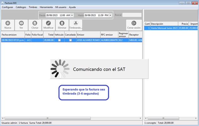Viewport: 199px width, 126px height.
Task: Click the Buscar search field
Action: [x=132, y=15]
